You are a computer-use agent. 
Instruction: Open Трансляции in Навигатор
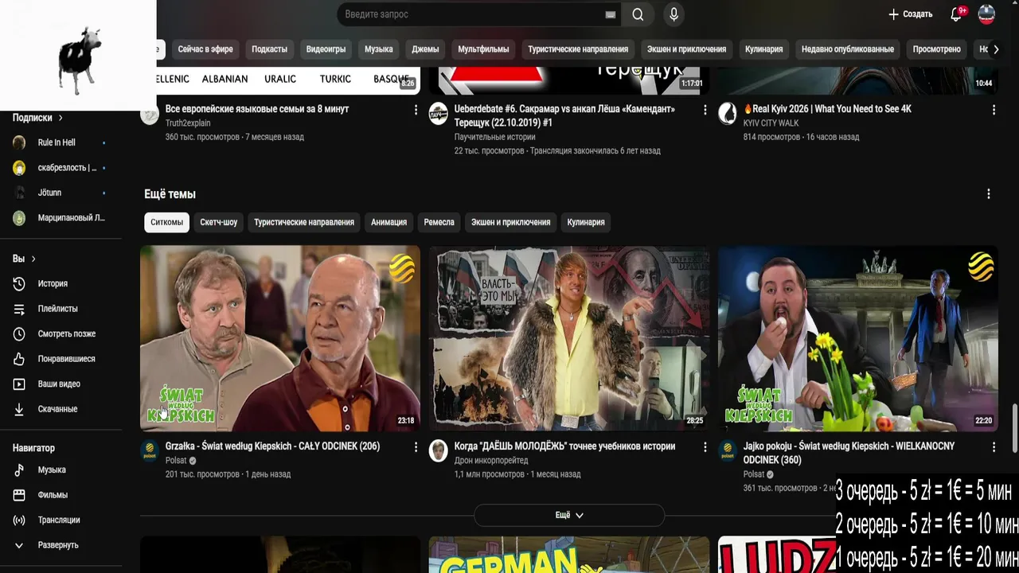60,520
